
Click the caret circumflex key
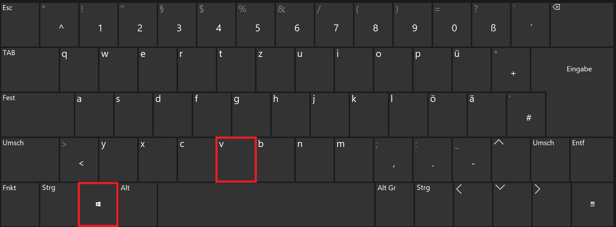[x=59, y=25]
